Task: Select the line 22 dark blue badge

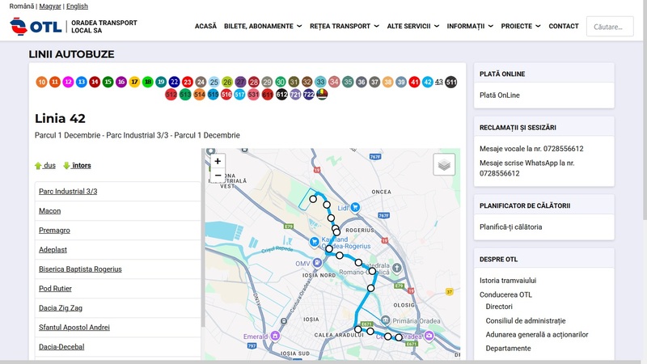Action: point(174,82)
